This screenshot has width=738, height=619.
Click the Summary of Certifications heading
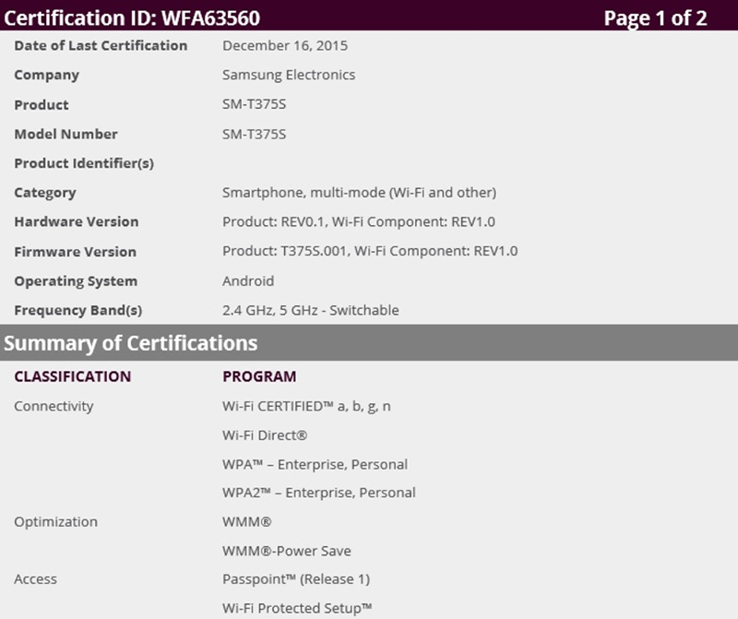131,343
